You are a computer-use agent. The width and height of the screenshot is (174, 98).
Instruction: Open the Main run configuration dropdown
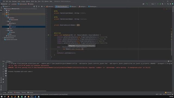click(153, 4)
